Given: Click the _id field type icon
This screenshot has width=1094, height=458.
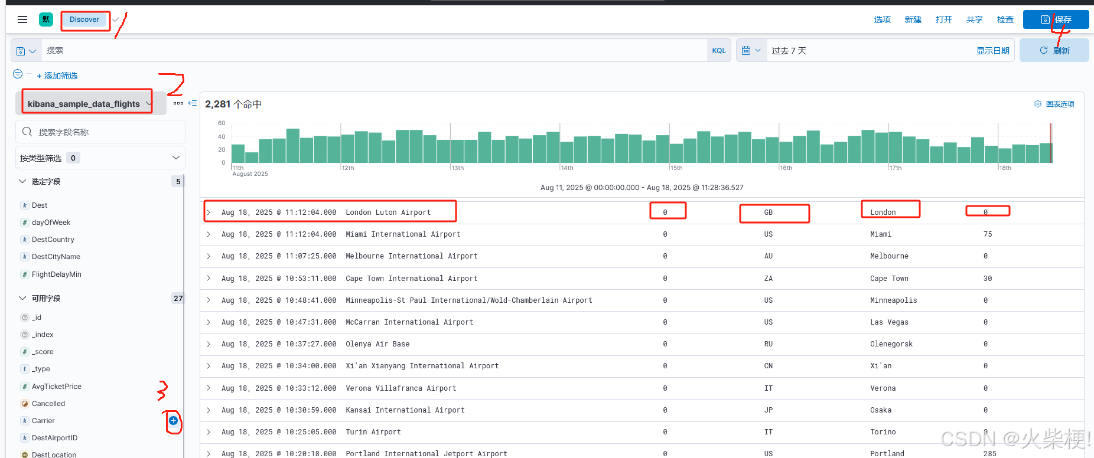Looking at the screenshot, I should (x=25, y=318).
